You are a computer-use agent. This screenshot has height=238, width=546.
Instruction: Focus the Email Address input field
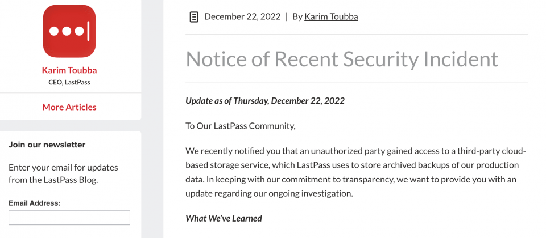[x=69, y=218]
